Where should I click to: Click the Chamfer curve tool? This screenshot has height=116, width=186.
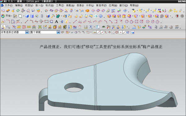[13, 22]
